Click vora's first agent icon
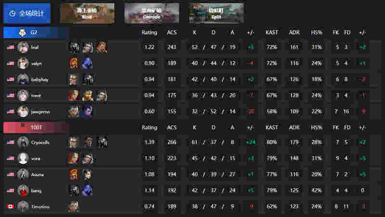385x217 pixels. coord(74,158)
